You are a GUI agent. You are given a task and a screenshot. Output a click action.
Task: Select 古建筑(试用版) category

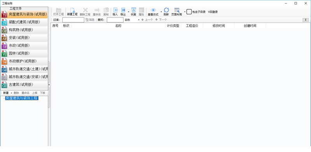(x=24, y=85)
